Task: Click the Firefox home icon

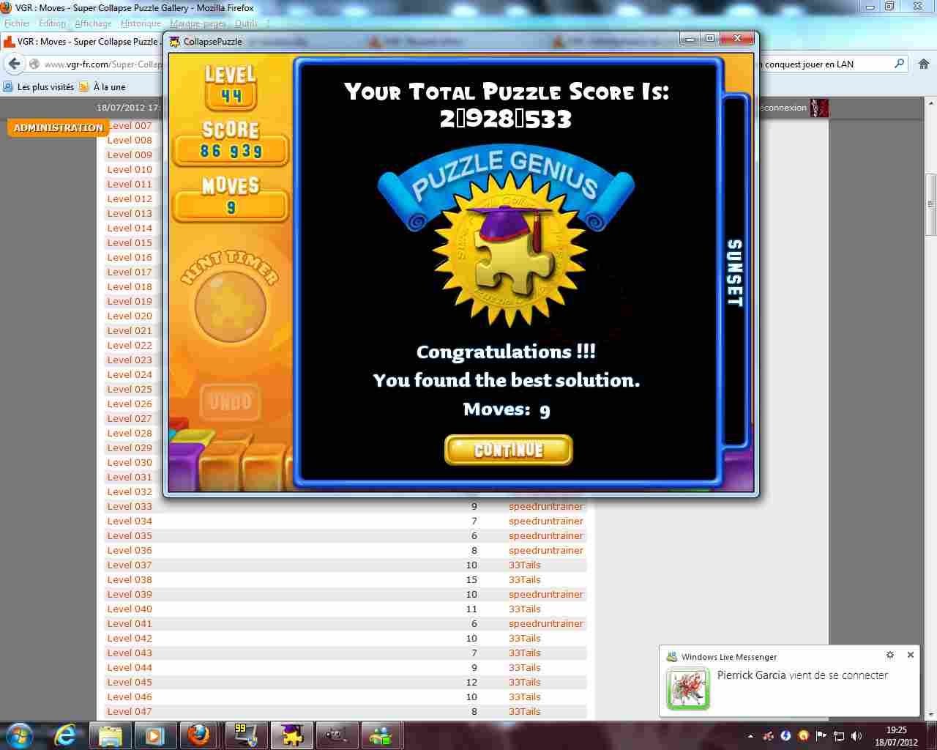Action: pyautogui.click(x=923, y=64)
